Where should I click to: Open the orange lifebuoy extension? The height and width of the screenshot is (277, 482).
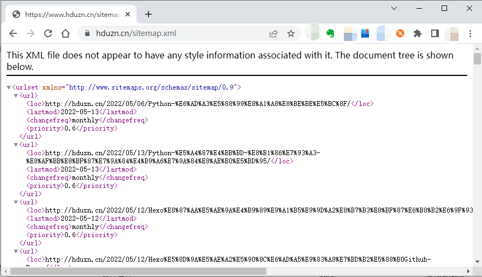click(400, 33)
